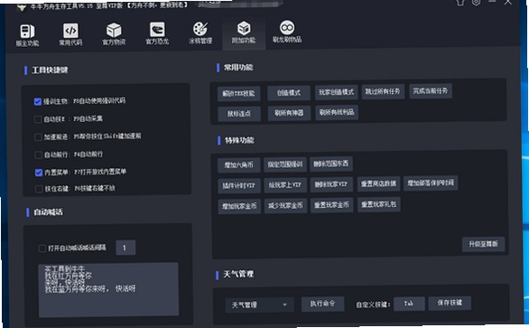
Task: Enable the 按住右键 checkbox
Action: (39, 189)
